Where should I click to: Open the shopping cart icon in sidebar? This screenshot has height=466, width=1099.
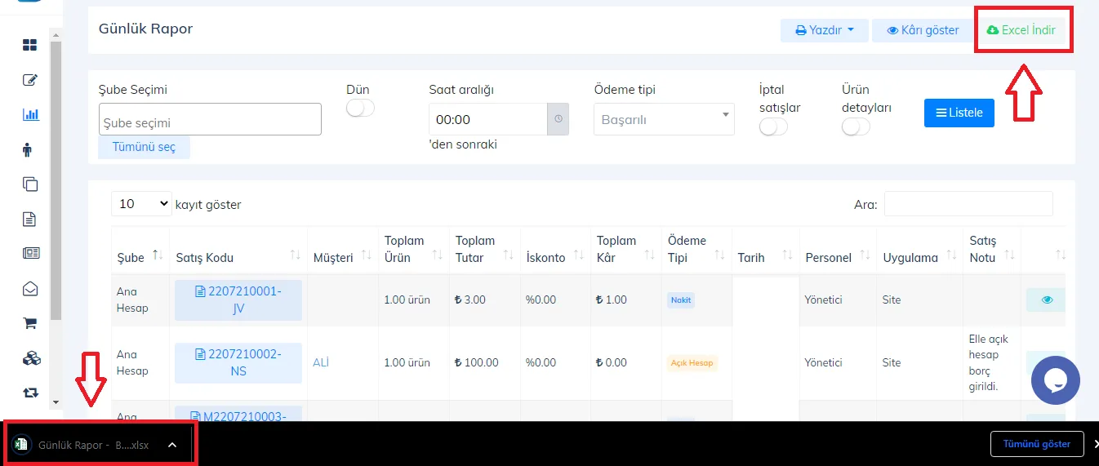[30, 323]
